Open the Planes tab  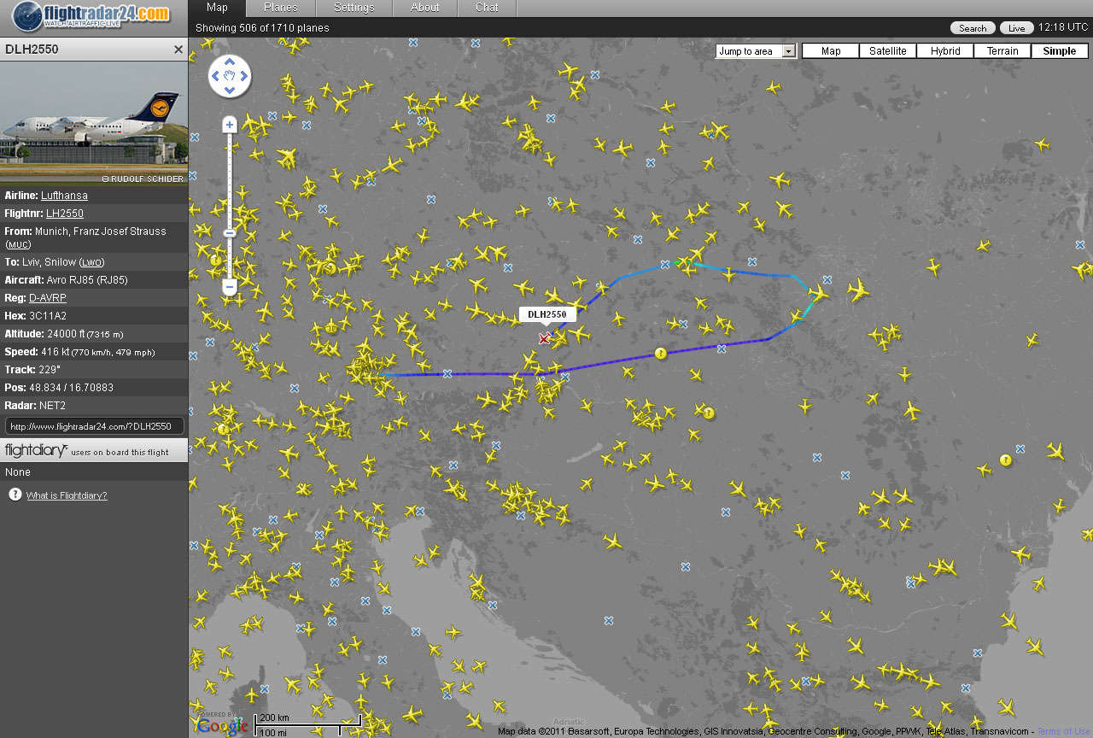[x=280, y=8]
